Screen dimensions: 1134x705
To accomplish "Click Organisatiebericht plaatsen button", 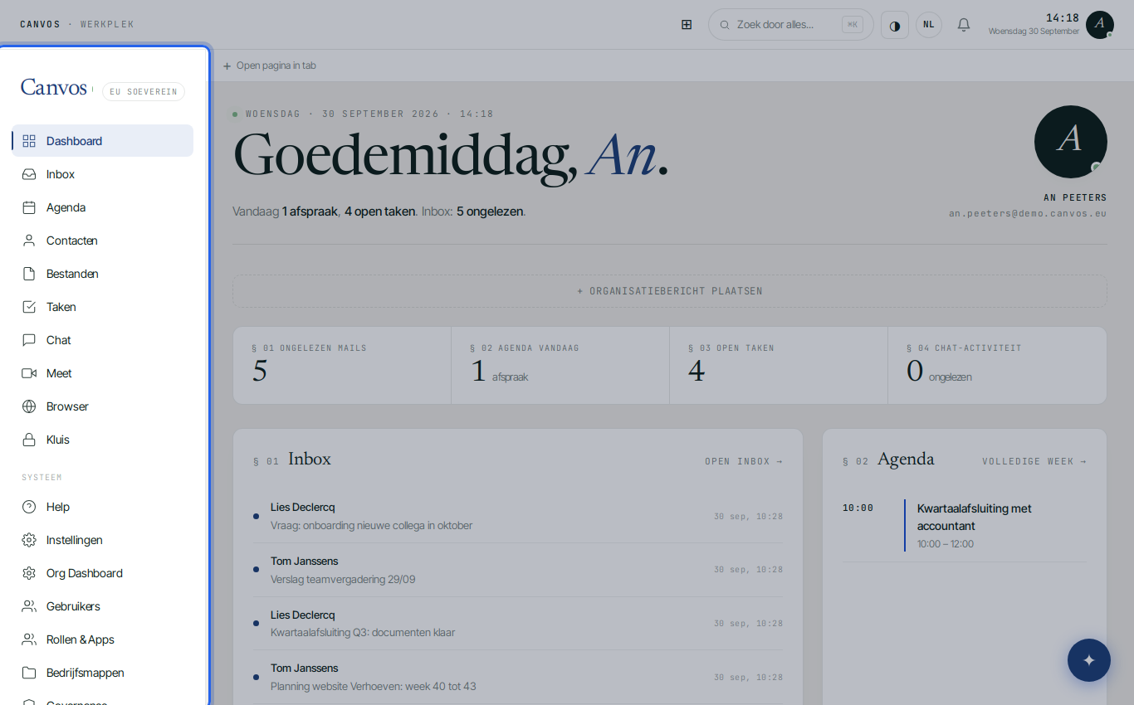I will 670,291.
